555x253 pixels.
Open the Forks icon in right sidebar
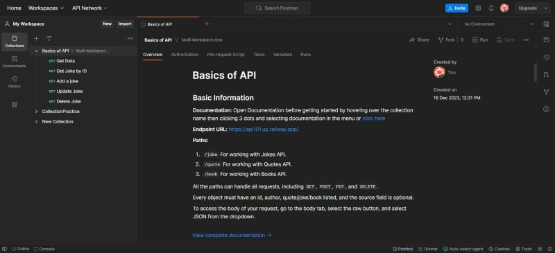(546, 92)
